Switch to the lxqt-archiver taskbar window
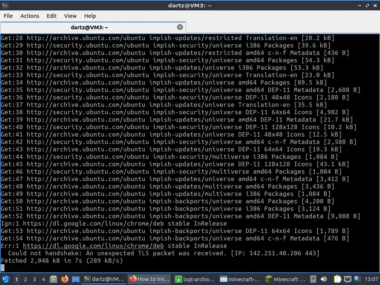 click(x=195, y=279)
